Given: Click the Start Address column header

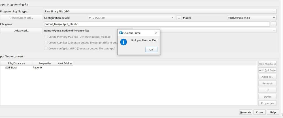Looking at the screenshot, I should point(65,63).
